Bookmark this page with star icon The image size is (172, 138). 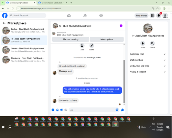point(158,9)
